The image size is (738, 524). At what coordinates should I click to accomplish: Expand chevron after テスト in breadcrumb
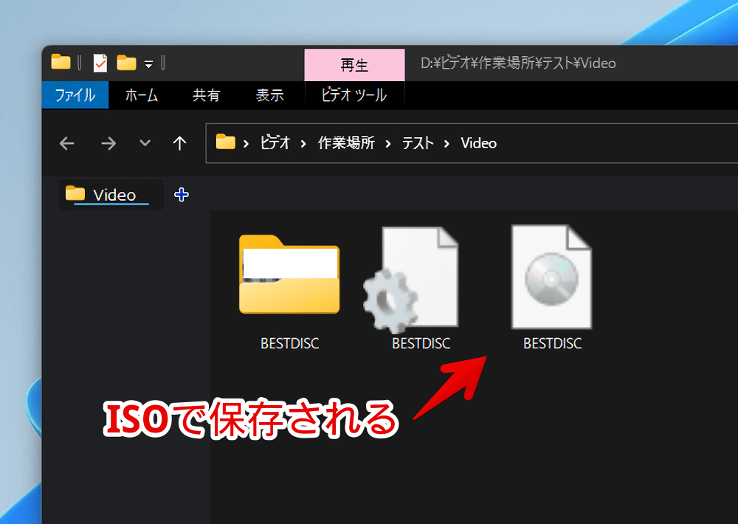pos(446,144)
